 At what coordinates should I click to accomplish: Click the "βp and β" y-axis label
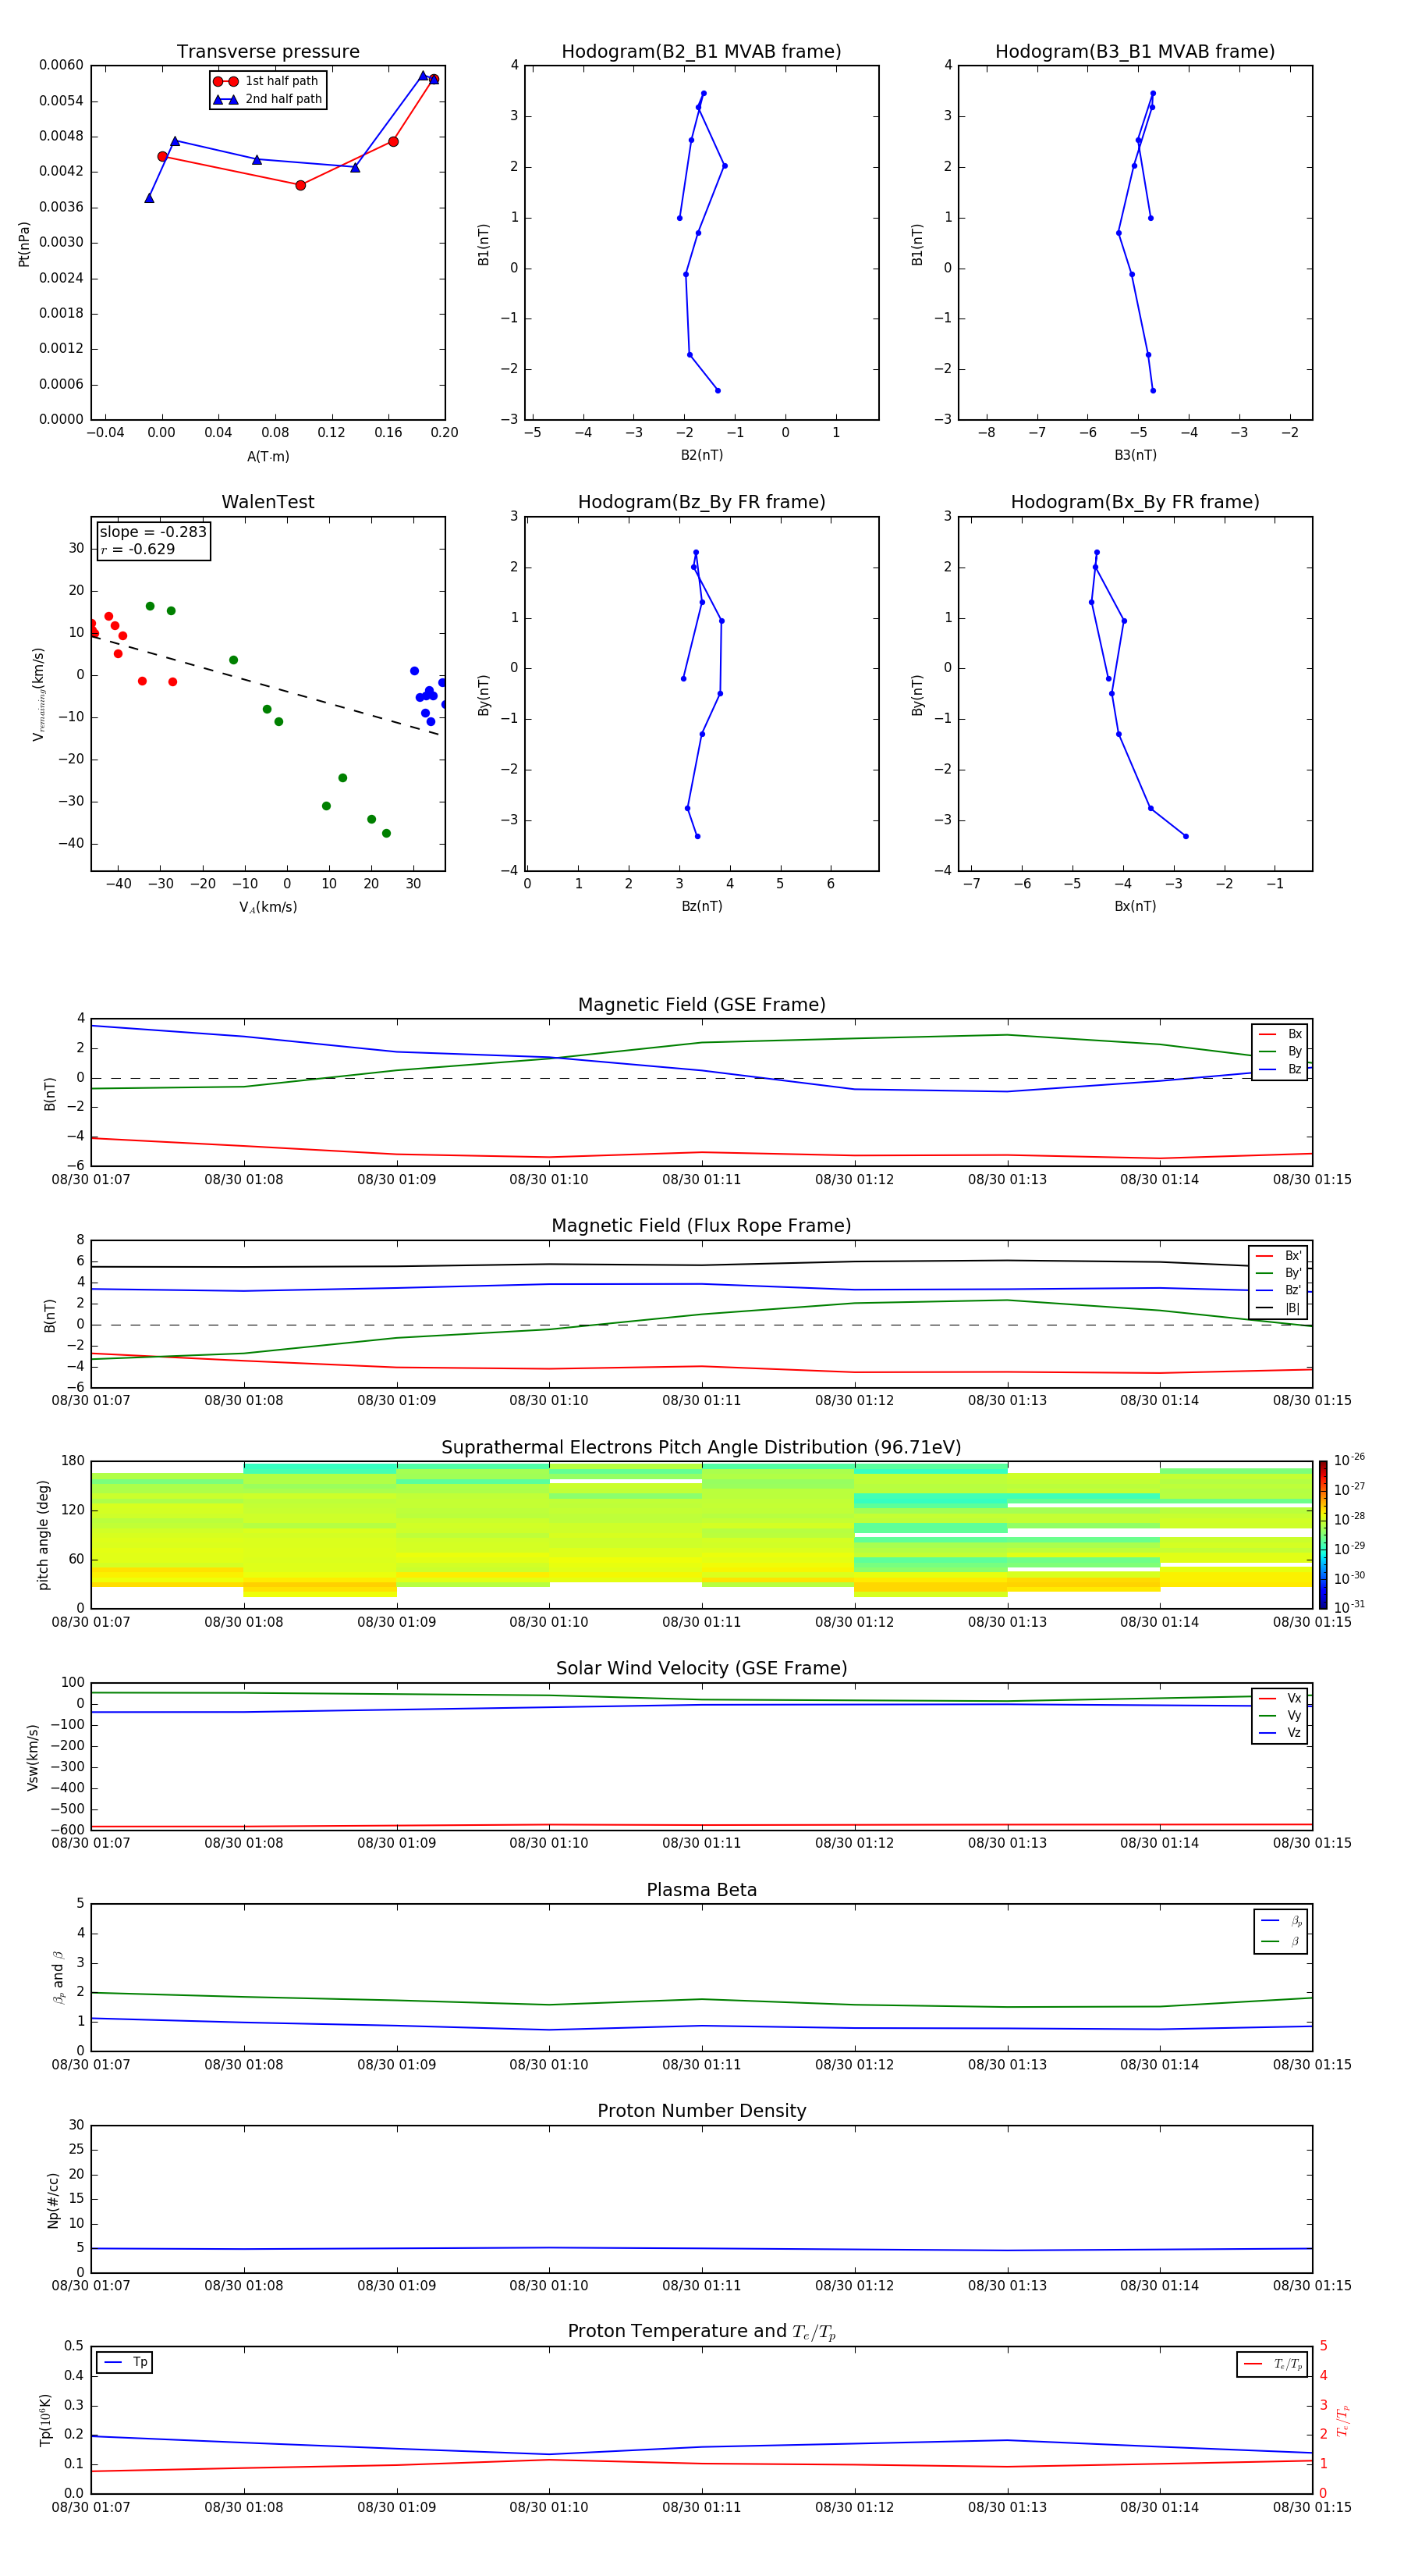tap(58, 1978)
